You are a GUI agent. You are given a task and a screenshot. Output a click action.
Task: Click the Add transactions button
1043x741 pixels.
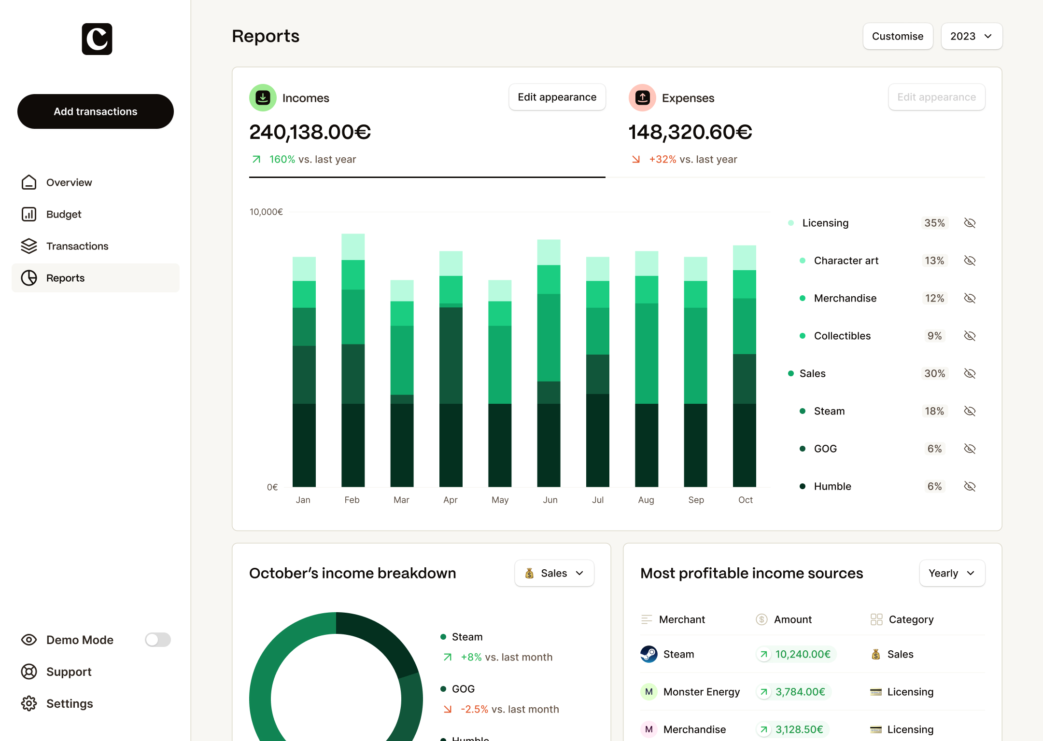(96, 111)
